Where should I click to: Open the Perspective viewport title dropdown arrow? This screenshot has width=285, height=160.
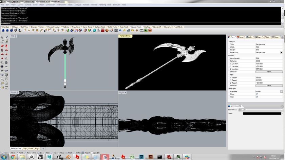click(132, 36)
